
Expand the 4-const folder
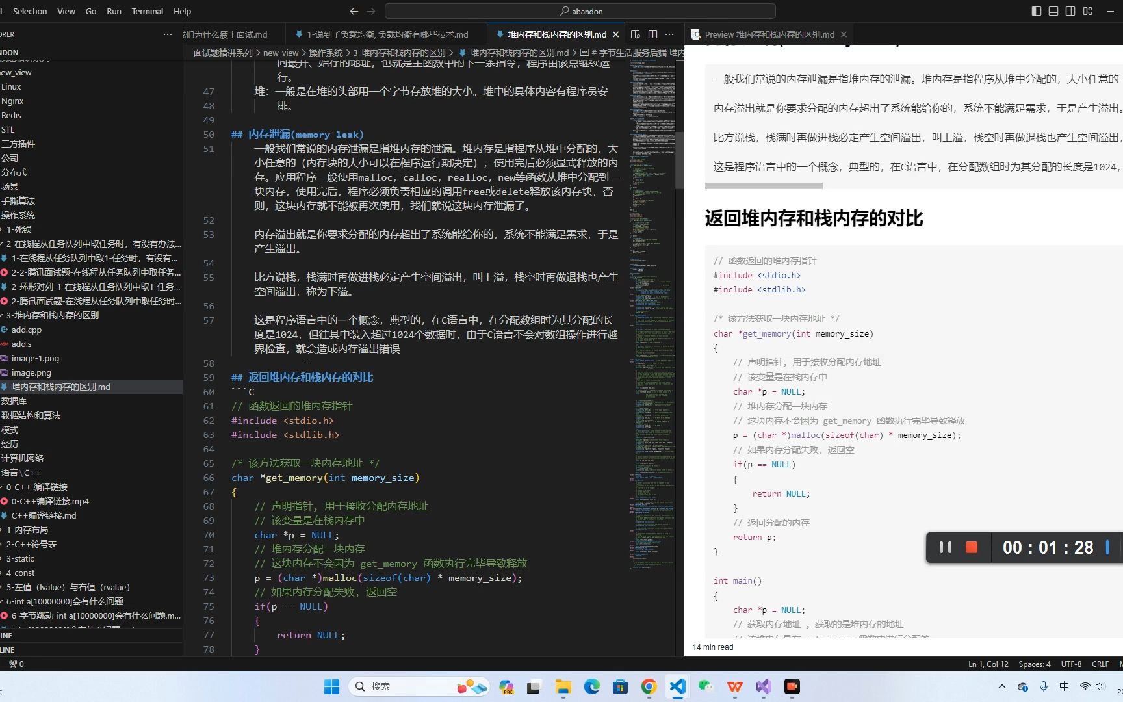point(91,573)
